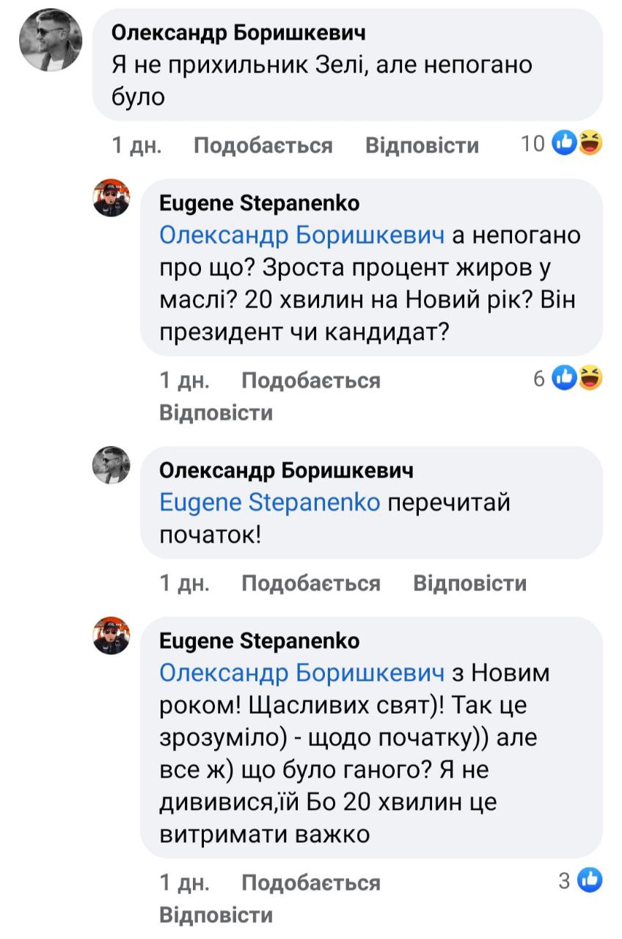Open the Eugene Stepanenko author name on the first reply

tap(260, 202)
